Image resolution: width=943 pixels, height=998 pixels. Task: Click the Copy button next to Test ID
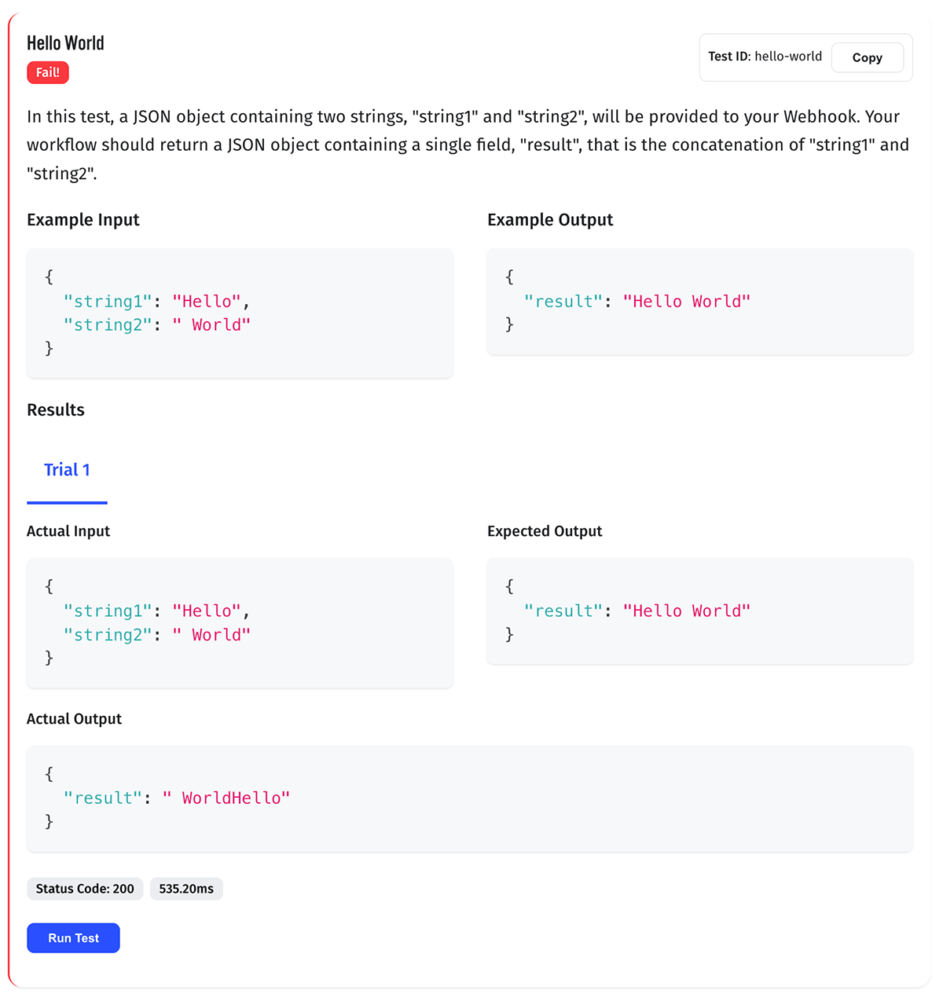tap(867, 57)
